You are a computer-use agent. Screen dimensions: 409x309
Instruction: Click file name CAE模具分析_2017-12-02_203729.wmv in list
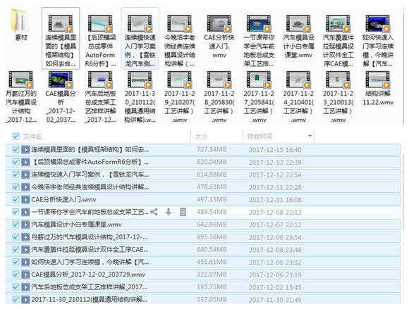coord(88,275)
